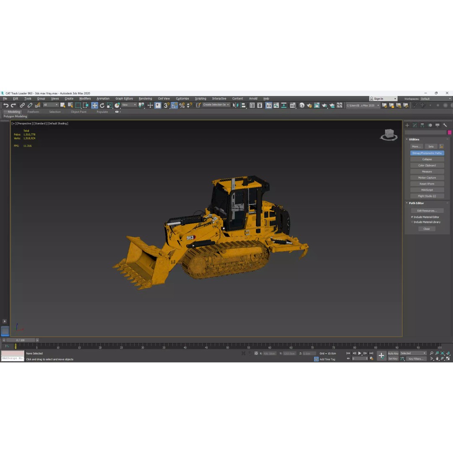Activate the Unlink Selection tool
Viewport: 453px width, 453px height.
(x=30, y=105)
